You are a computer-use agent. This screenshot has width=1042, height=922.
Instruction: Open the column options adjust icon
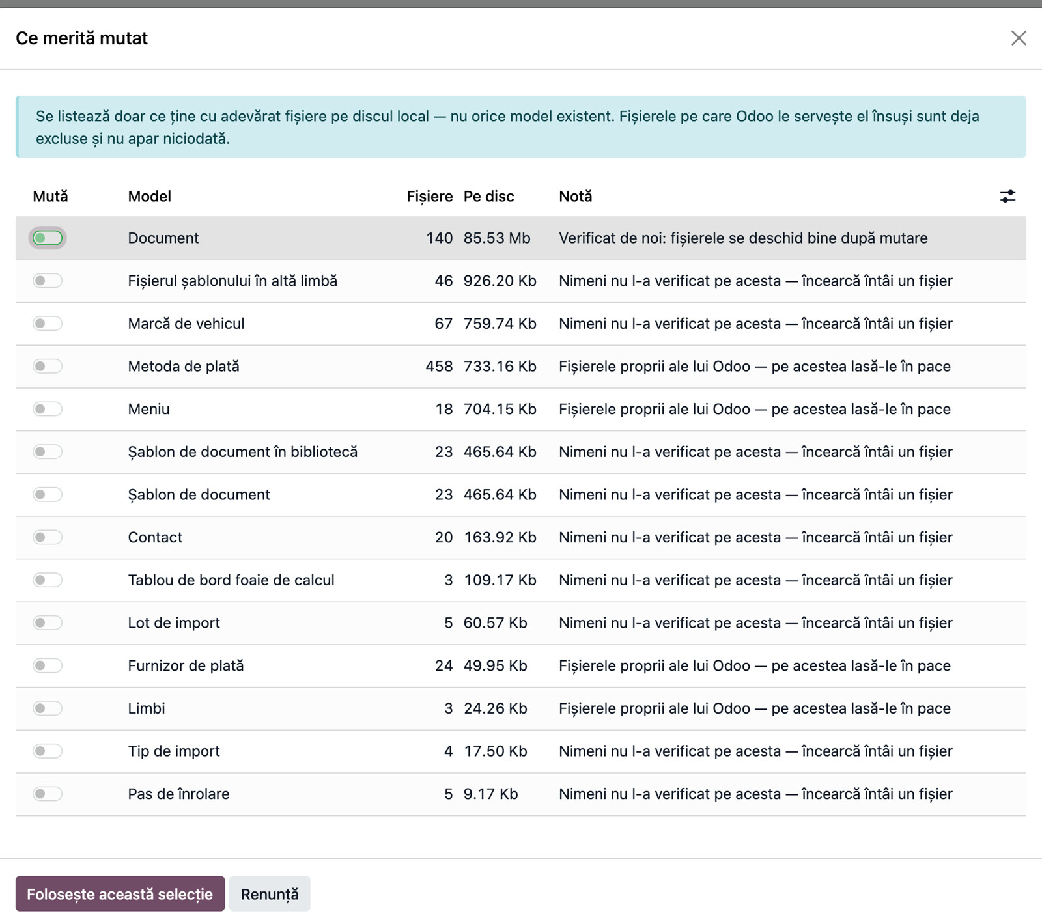(x=1007, y=196)
